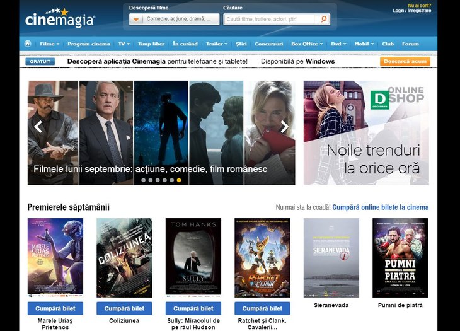Open Coliziunea poster
This screenshot has height=331, width=460.
(124, 258)
